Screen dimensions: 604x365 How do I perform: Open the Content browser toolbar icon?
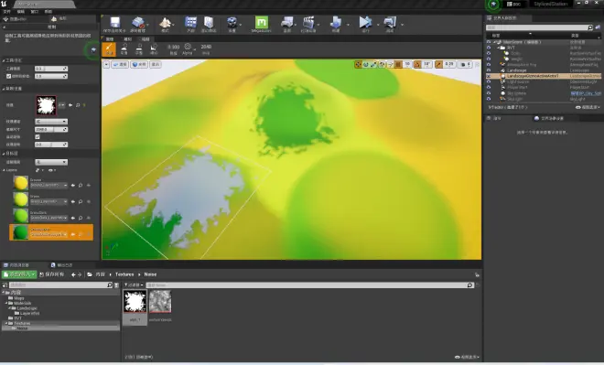(190, 22)
